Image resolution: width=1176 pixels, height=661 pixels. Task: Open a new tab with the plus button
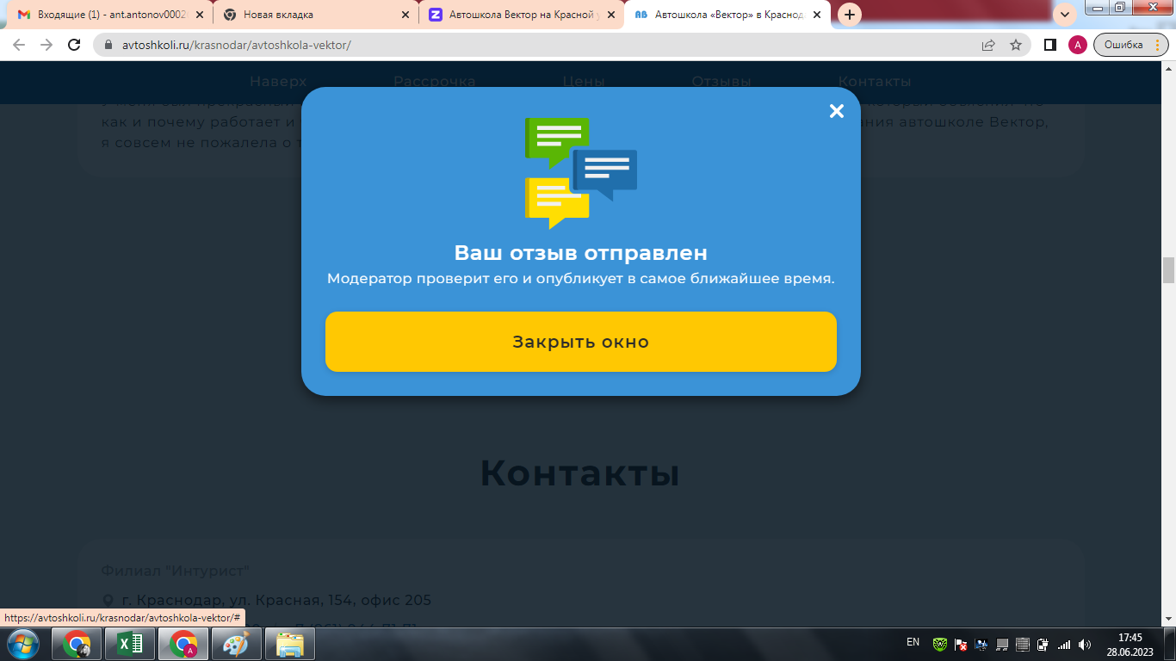pos(850,15)
